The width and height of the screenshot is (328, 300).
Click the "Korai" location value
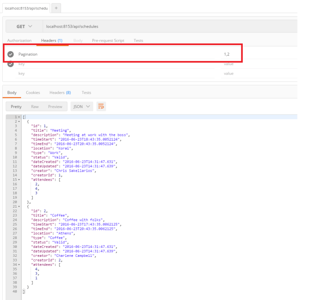64,148
